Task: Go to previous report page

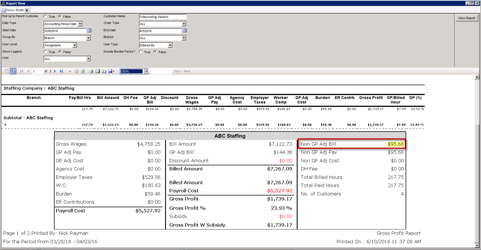Action: (28, 71)
